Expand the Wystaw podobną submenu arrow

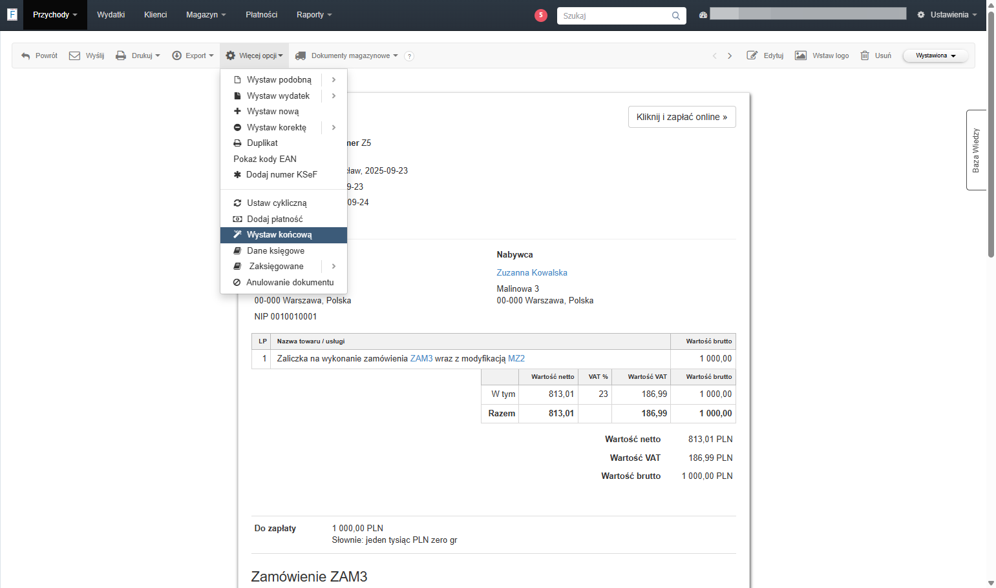pos(334,80)
